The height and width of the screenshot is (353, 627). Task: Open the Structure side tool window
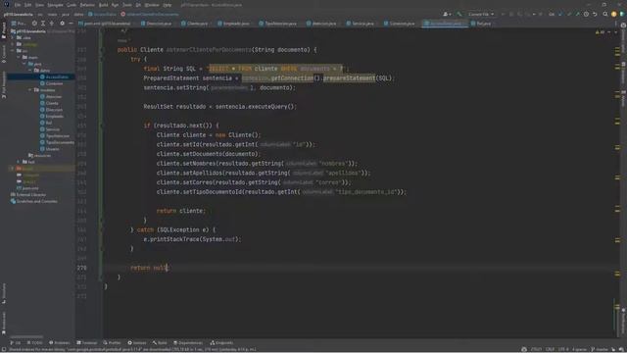(x=4, y=293)
